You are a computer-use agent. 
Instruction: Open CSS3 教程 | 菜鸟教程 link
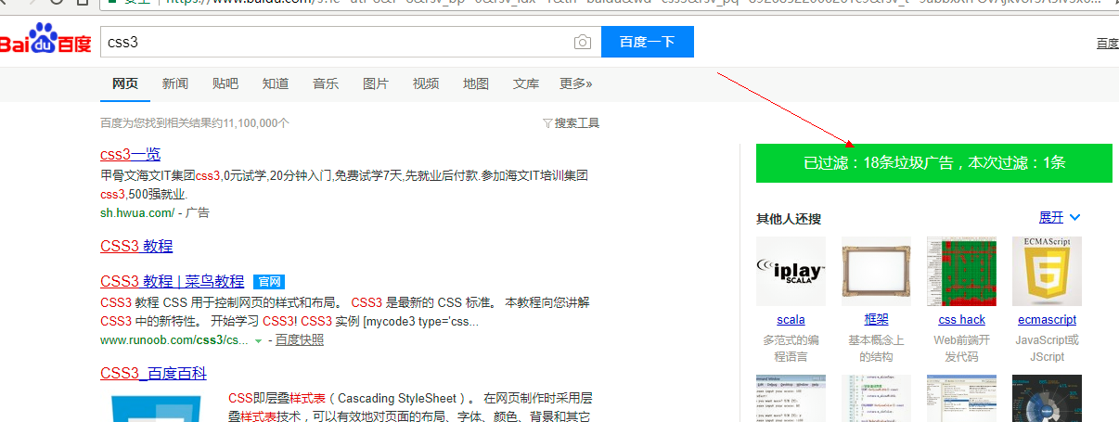(x=173, y=281)
